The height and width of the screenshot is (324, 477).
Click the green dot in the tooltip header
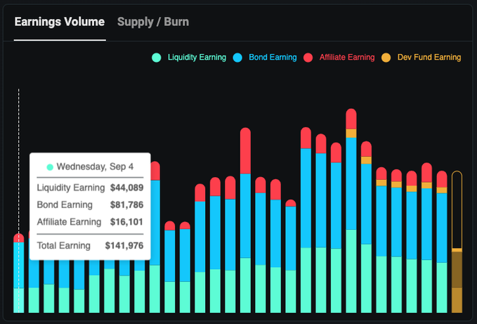pyautogui.click(x=50, y=167)
